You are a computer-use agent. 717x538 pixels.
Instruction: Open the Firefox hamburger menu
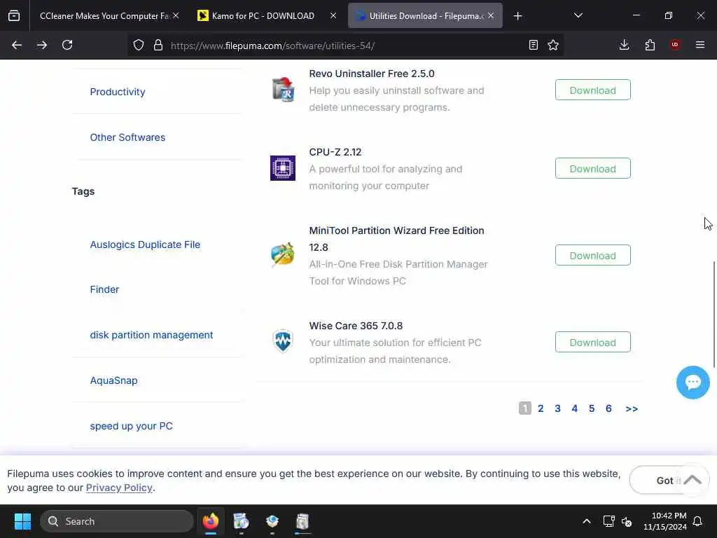[700, 45]
